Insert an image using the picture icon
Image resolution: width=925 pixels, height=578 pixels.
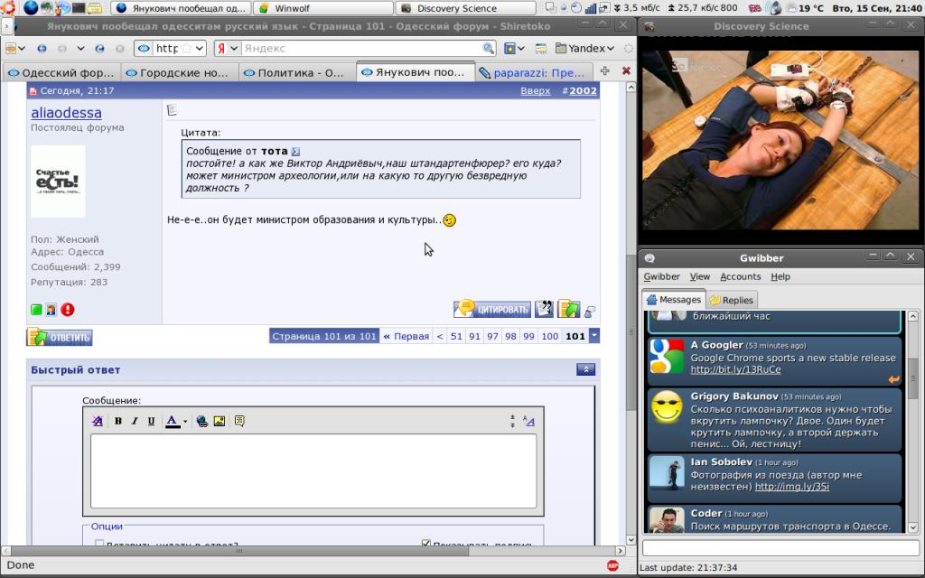(220, 421)
